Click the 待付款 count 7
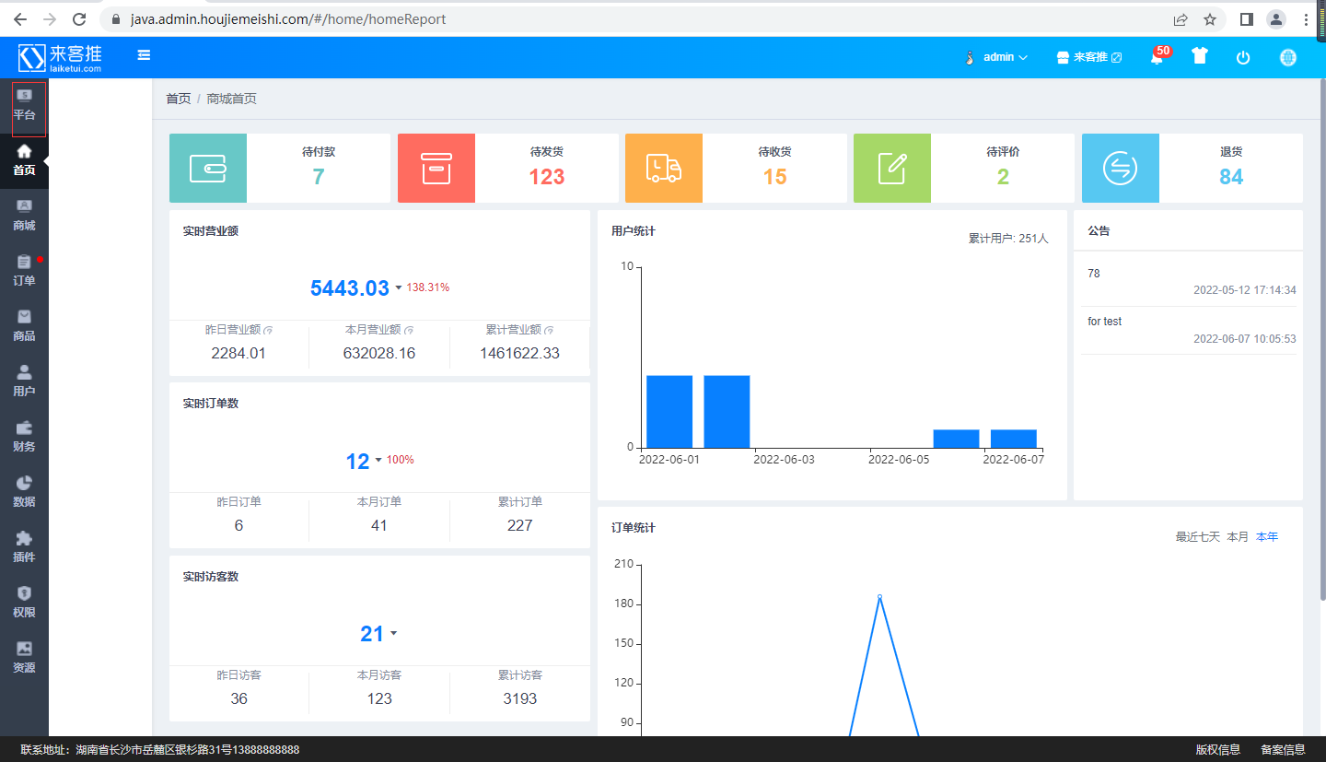 319,177
